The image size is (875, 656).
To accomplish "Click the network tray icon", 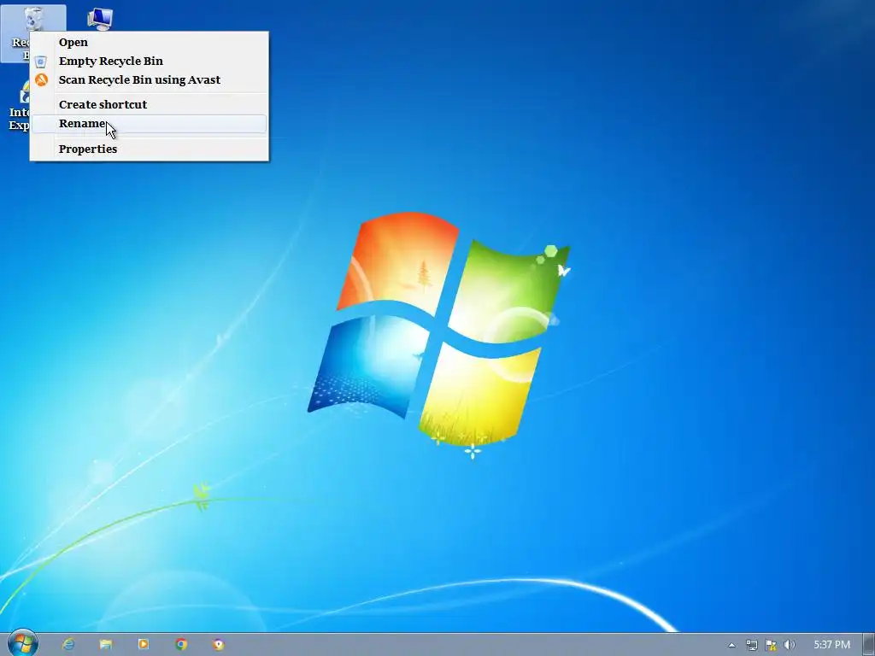I will (752, 646).
